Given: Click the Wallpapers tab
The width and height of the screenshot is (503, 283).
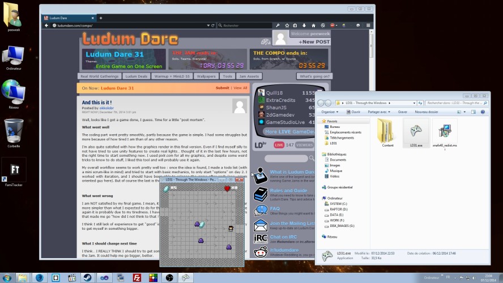Looking at the screenshot, I should pyautogui.click(x=206, y=76).
